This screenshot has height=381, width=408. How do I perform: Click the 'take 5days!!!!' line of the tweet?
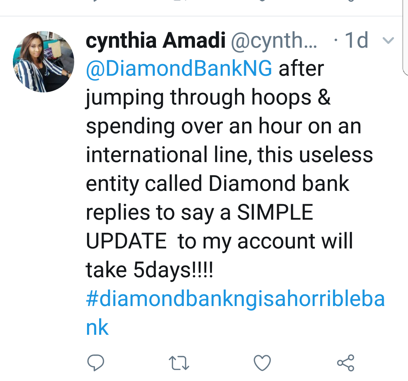149,270
